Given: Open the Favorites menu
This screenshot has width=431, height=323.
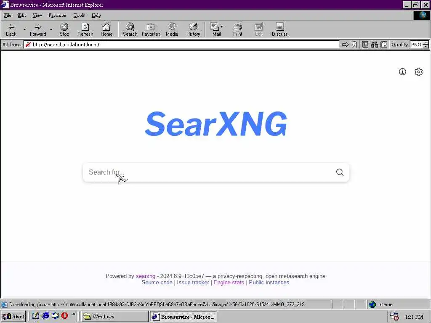Looking at the screenshot, I should [57, 16].
